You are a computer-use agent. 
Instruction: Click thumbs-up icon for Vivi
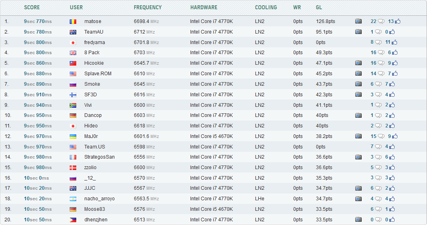coord(392,105)
